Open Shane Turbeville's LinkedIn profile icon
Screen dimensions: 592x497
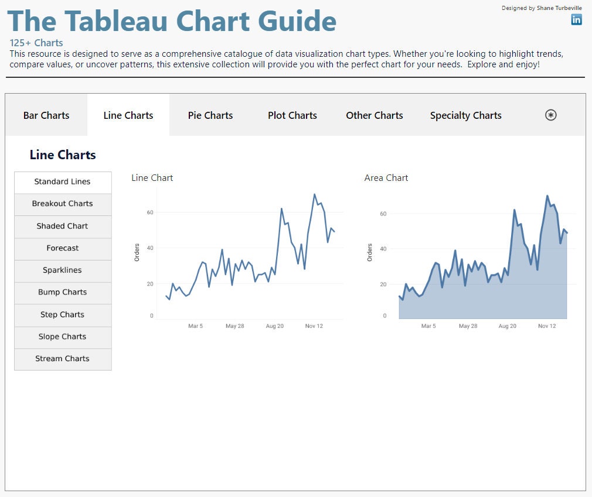pyautogui.click(x=576, y=19)
